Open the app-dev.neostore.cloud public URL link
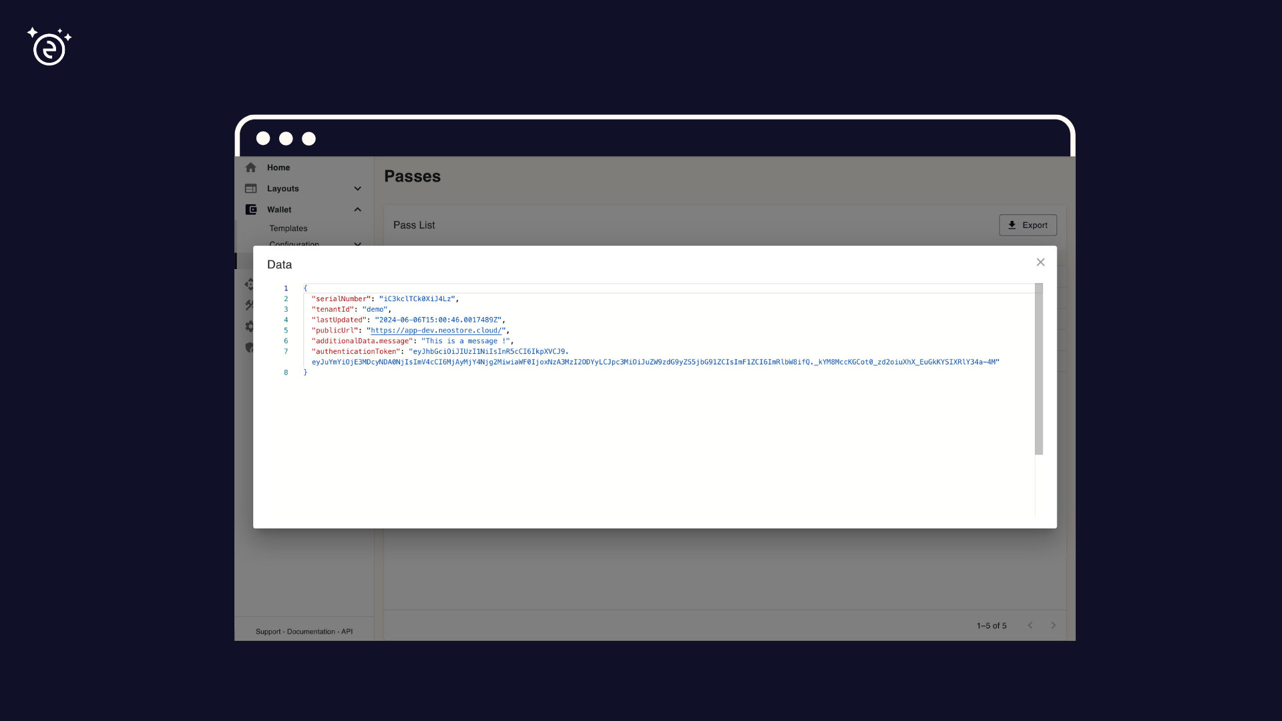Screen dimensions: 1282x721 [435, 330]
